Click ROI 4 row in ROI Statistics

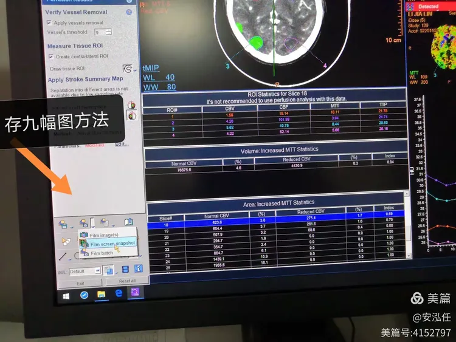pos(275,132)
